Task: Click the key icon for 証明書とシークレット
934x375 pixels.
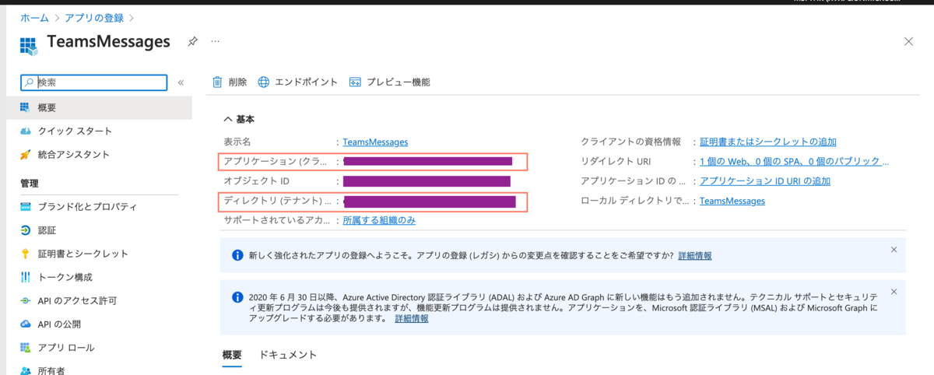Action: (25, 254)
